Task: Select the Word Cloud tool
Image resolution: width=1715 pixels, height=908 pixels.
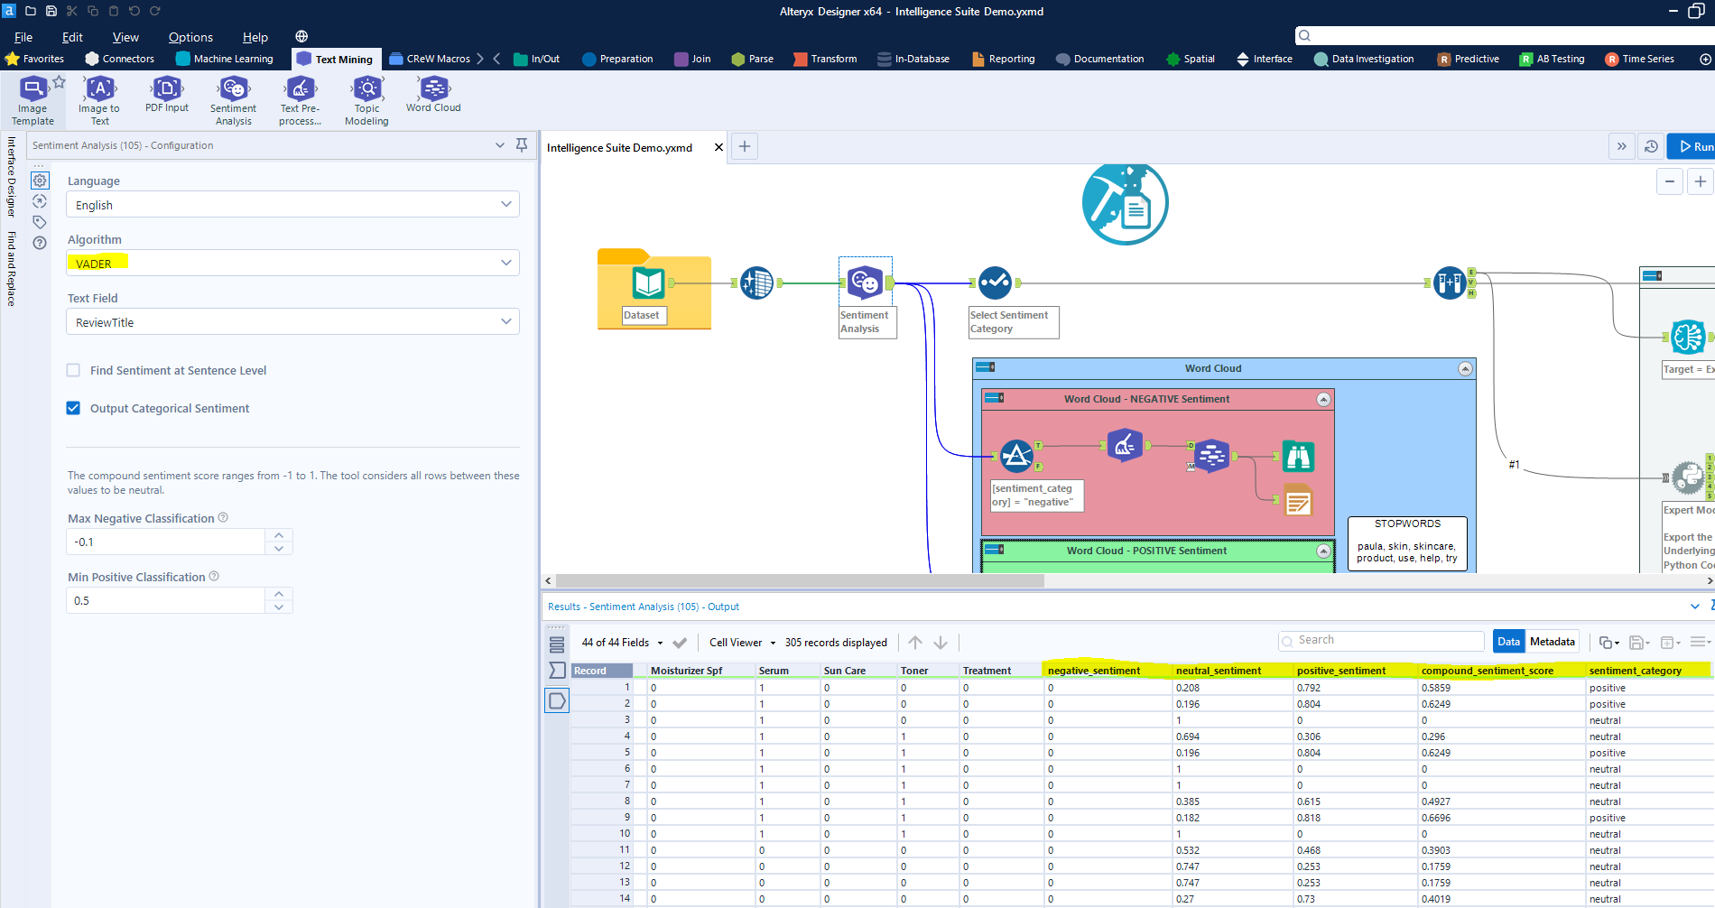Action: click(432, 95)
